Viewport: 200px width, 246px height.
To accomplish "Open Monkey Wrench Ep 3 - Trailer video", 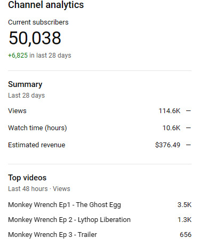I will 52,235.
